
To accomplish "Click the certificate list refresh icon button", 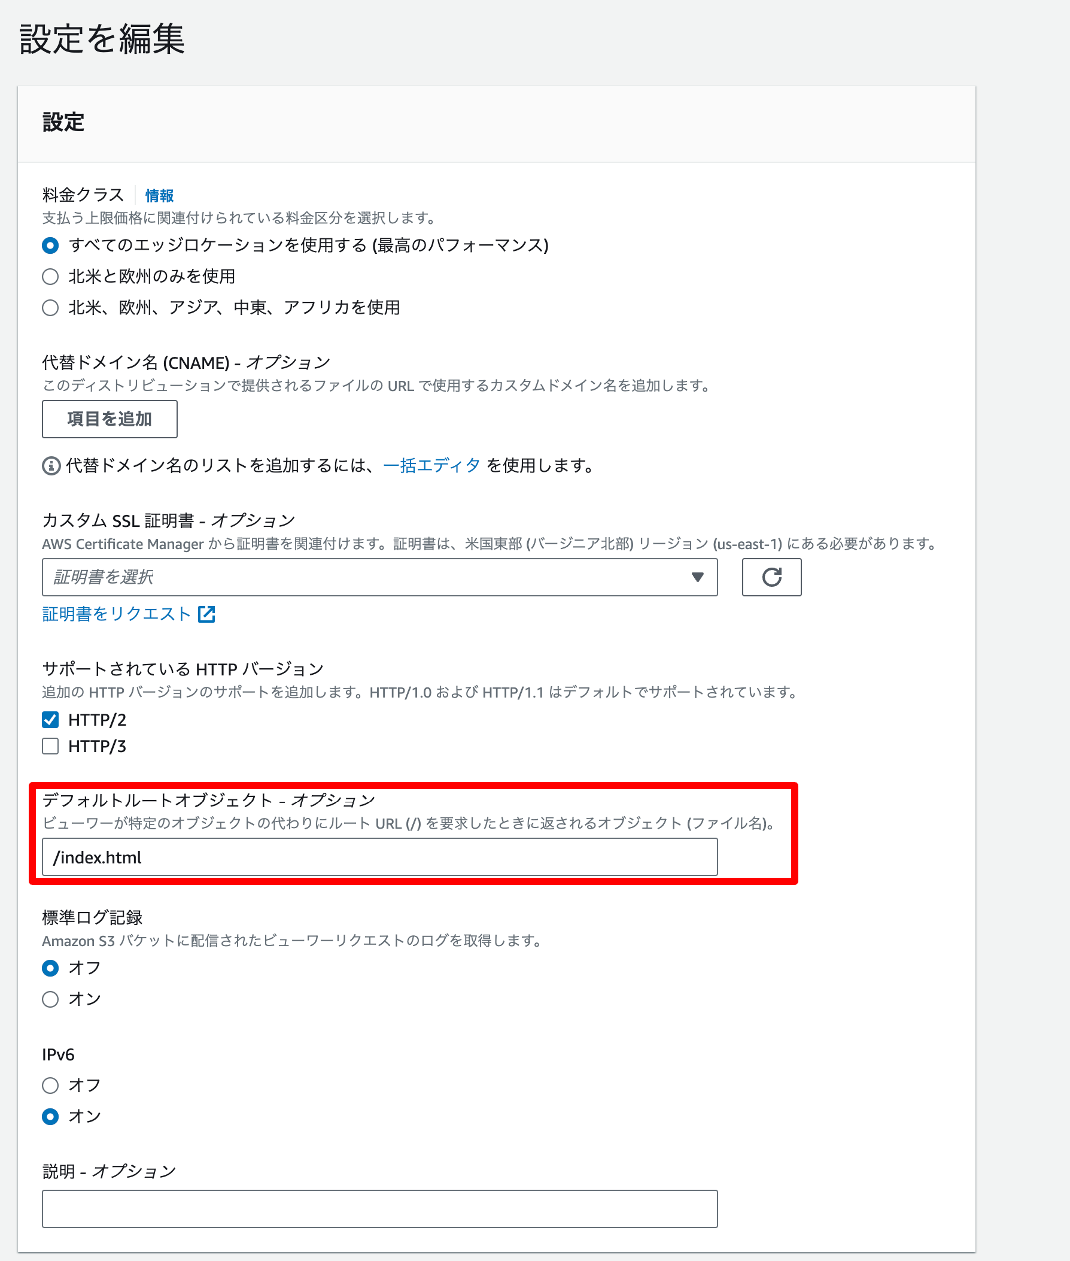I will click(x=771, y=577).
